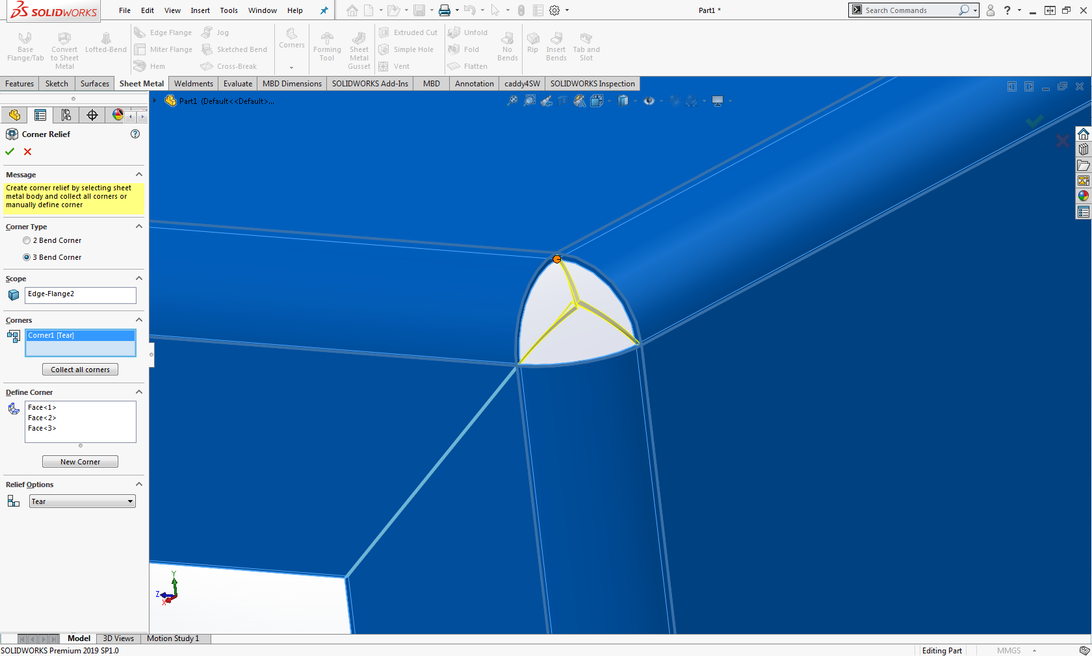Select the 3 Bend Corner radio button
Screen dimensions: 1092x656
point(27,257)
